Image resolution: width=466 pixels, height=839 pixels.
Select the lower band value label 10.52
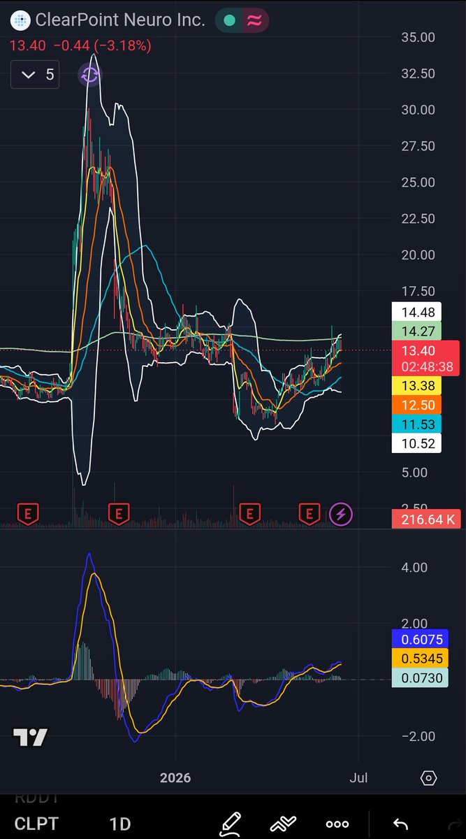click(416, 443)
